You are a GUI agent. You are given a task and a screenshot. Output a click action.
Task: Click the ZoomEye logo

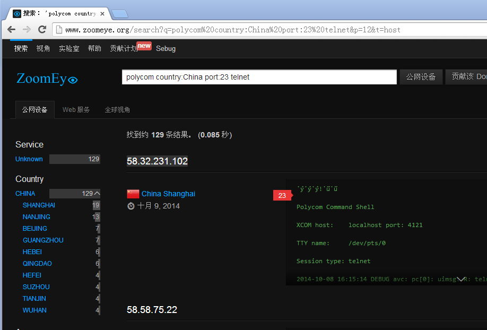pos(47,79)
